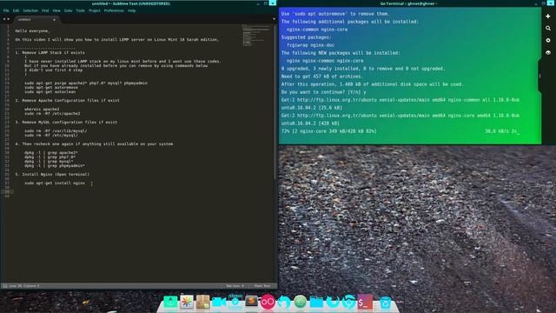Image resolution: width=556 pixels, height=313 pixels.
Task: Open the cardboard package app in dock
Action: click(202, 302)
